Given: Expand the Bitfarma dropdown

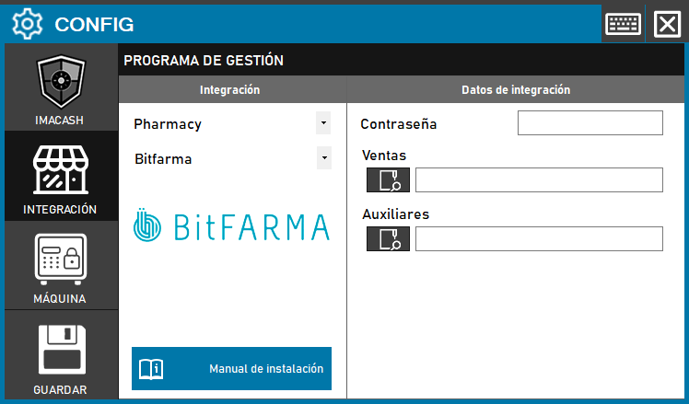Looking at the screenshot, I should click(x=323, y=158).
